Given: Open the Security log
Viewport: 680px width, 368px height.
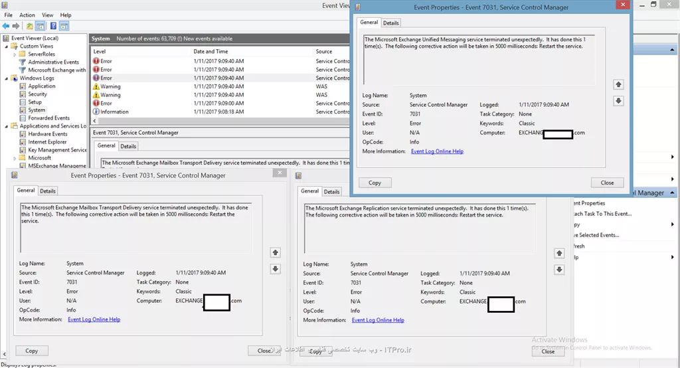Looking at the screenshot, I should (37, 94).
